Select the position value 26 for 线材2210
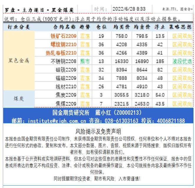Screen dimensions: 195x188 coord(101,87)
